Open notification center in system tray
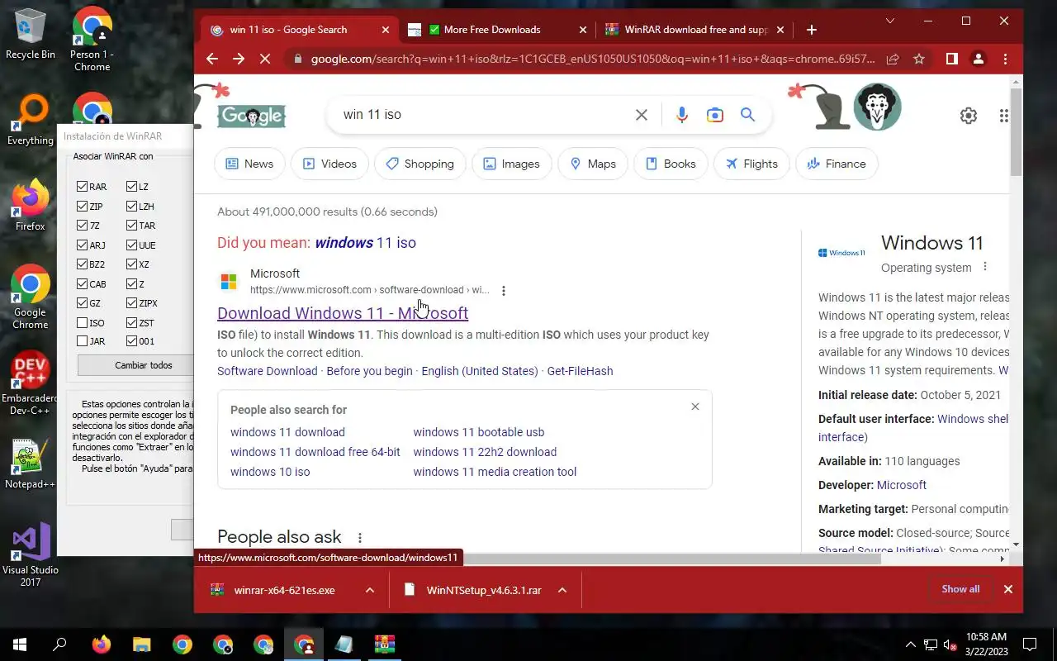Screen dimensions: 1057x661 coord(1030,644)
